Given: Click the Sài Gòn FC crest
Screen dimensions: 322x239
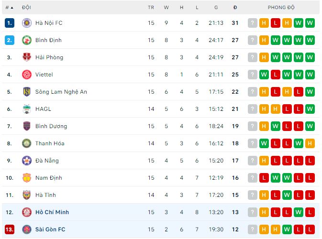Looking at the screenshot, I should 27,229.
